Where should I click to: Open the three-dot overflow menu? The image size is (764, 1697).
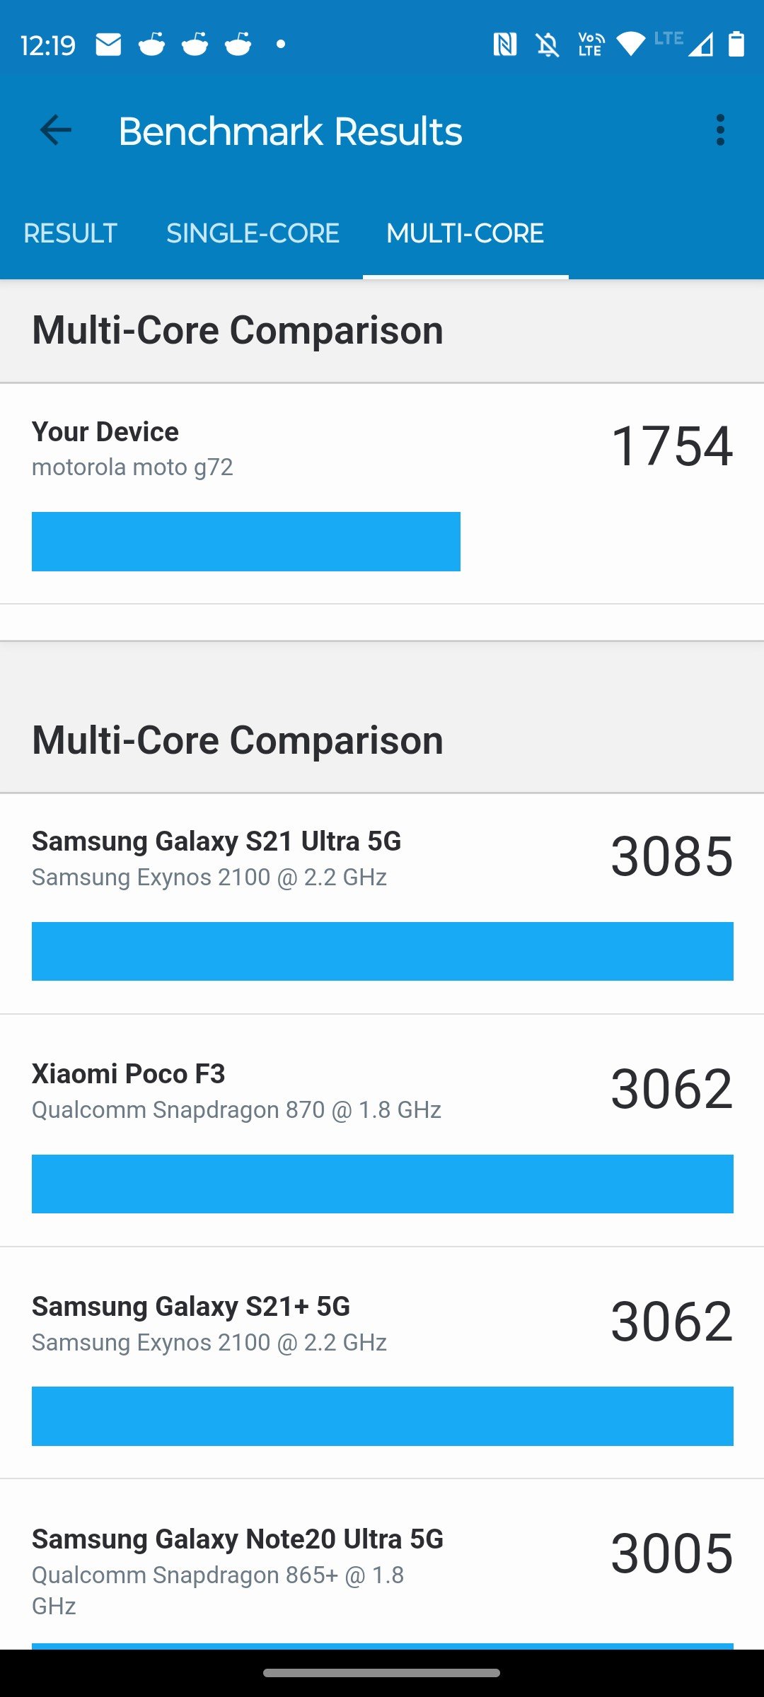click(720, 131)
